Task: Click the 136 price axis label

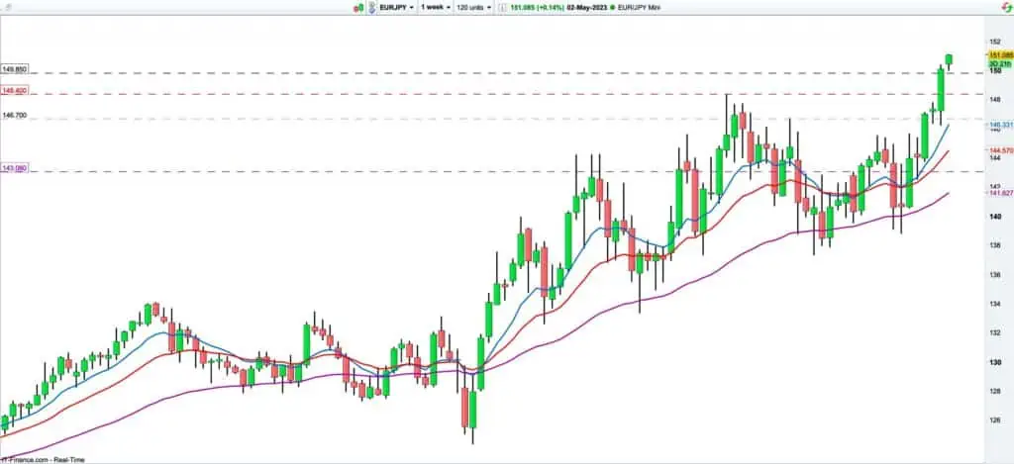Action: coord(994,275)
